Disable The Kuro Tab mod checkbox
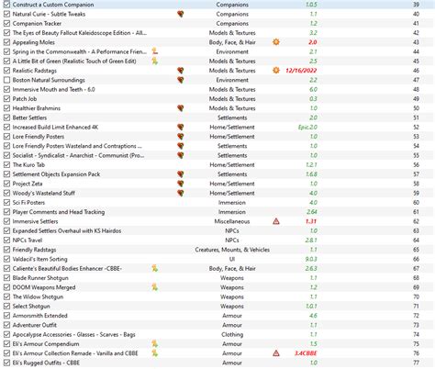Image resolution: width=435 pixels, height=369 pixels. 6,165
